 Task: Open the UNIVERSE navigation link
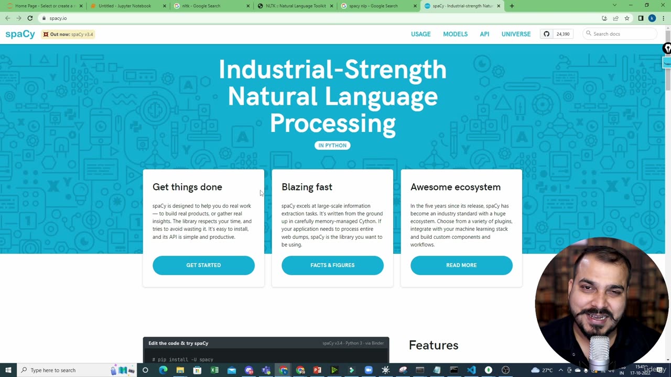(x=516, y=34)
